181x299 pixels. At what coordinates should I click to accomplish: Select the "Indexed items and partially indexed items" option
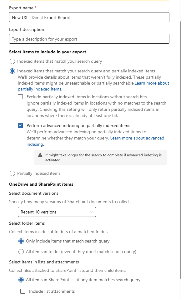12,71
